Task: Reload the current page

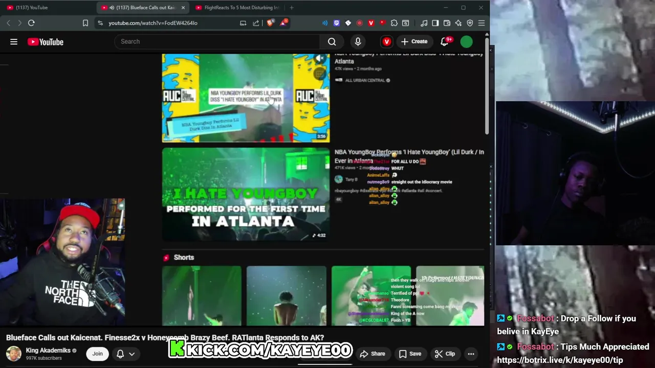Action: pyautogui.click(x=31, y=23)
